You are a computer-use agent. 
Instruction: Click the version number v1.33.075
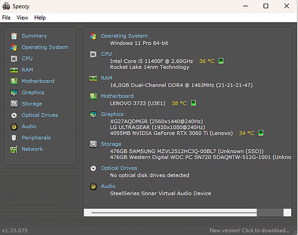tap(15, 231)
